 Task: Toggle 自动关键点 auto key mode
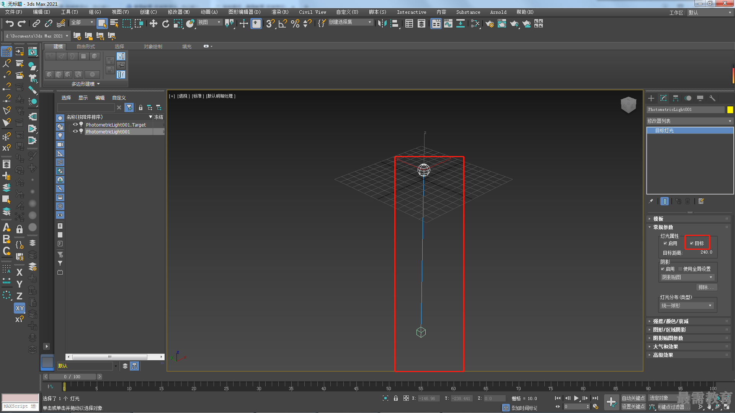pos(633,398)
